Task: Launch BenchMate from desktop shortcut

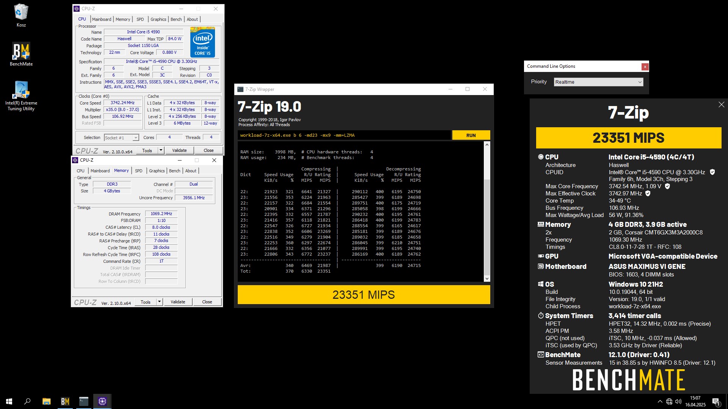Action: pyautogui.click(x=21, y=54)
